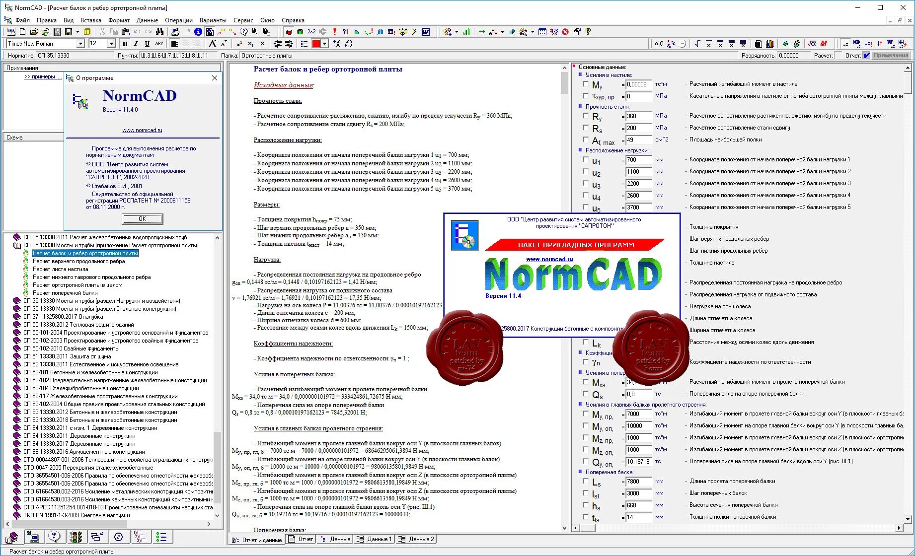Click www.normcad.ru link on splash screen
Screen dimensions: 915x556
[549, 259]
